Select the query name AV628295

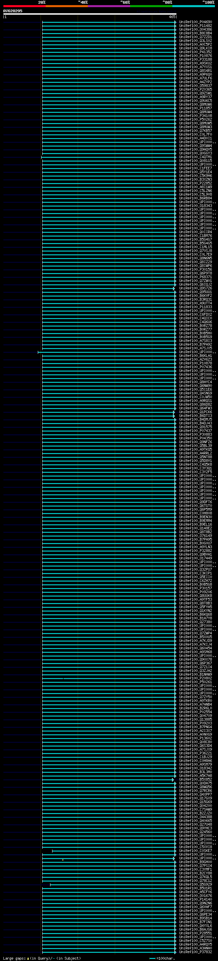(x=13, y=11)
